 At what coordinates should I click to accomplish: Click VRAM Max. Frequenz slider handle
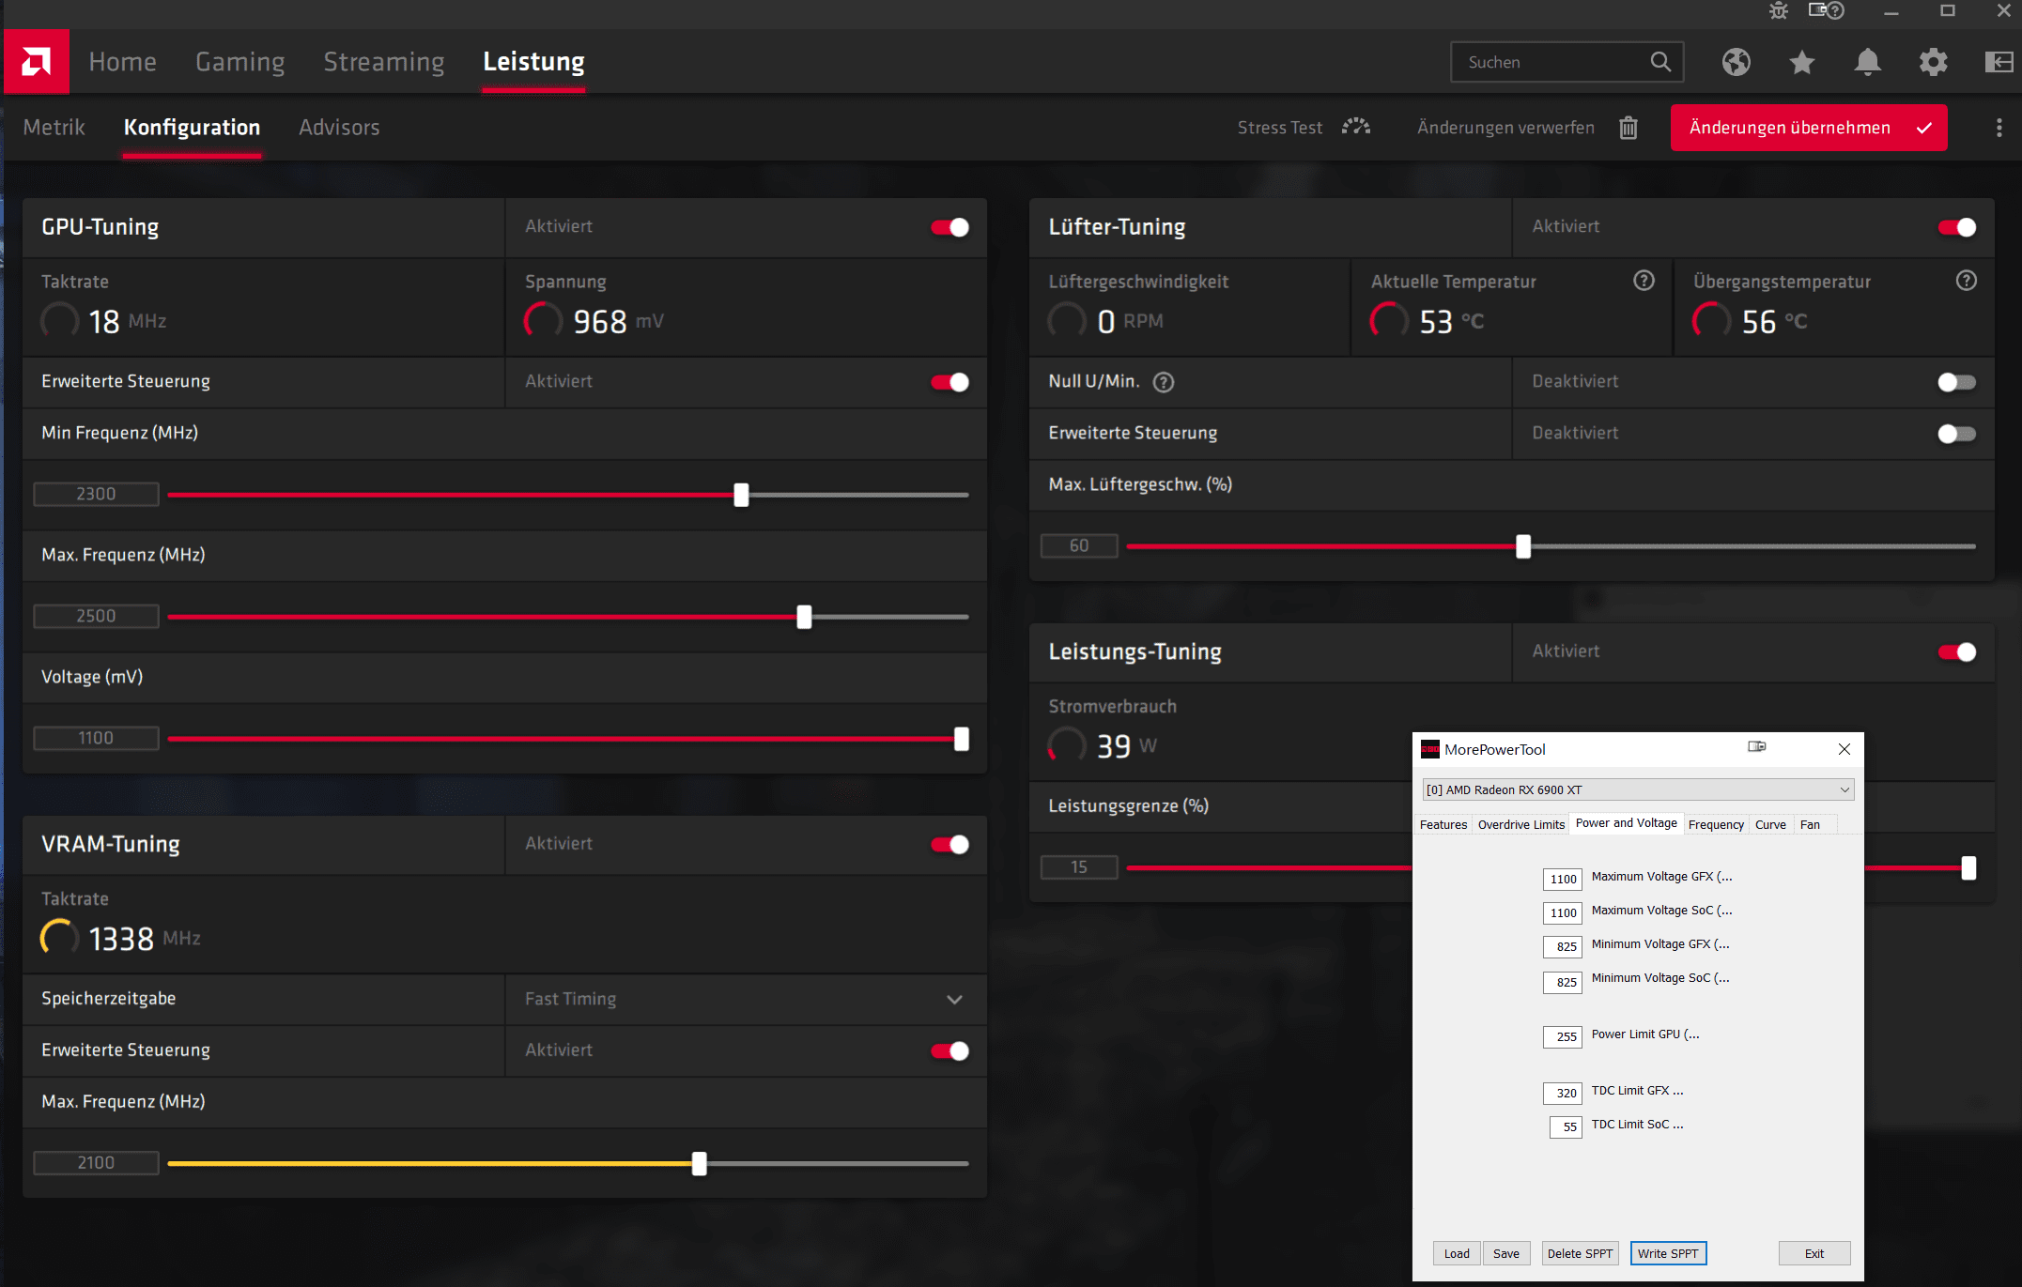coord(699,1164)
